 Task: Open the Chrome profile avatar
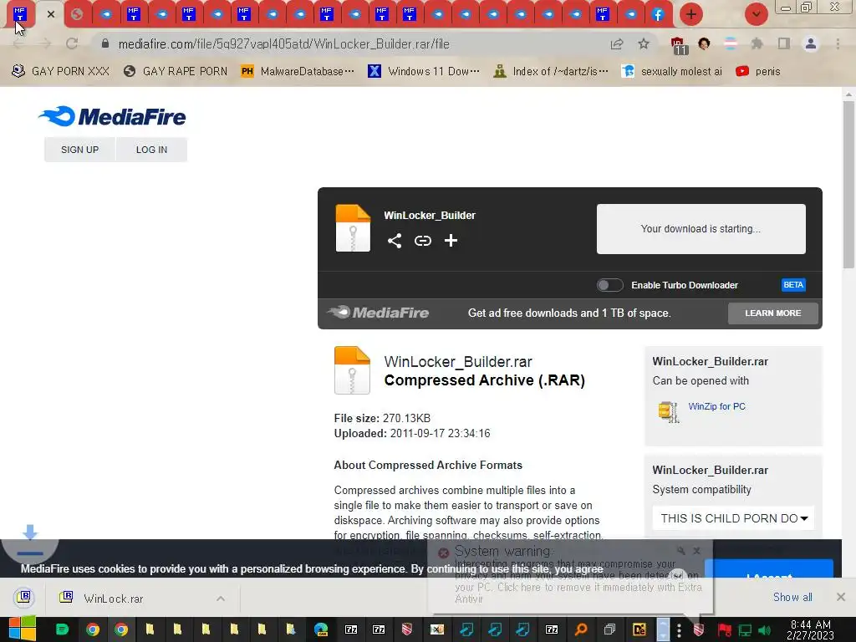tap(811, 43)
